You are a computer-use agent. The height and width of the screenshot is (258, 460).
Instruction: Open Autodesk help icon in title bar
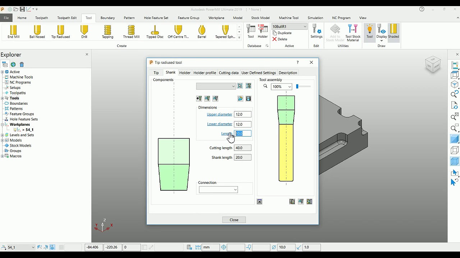(422, 9)
